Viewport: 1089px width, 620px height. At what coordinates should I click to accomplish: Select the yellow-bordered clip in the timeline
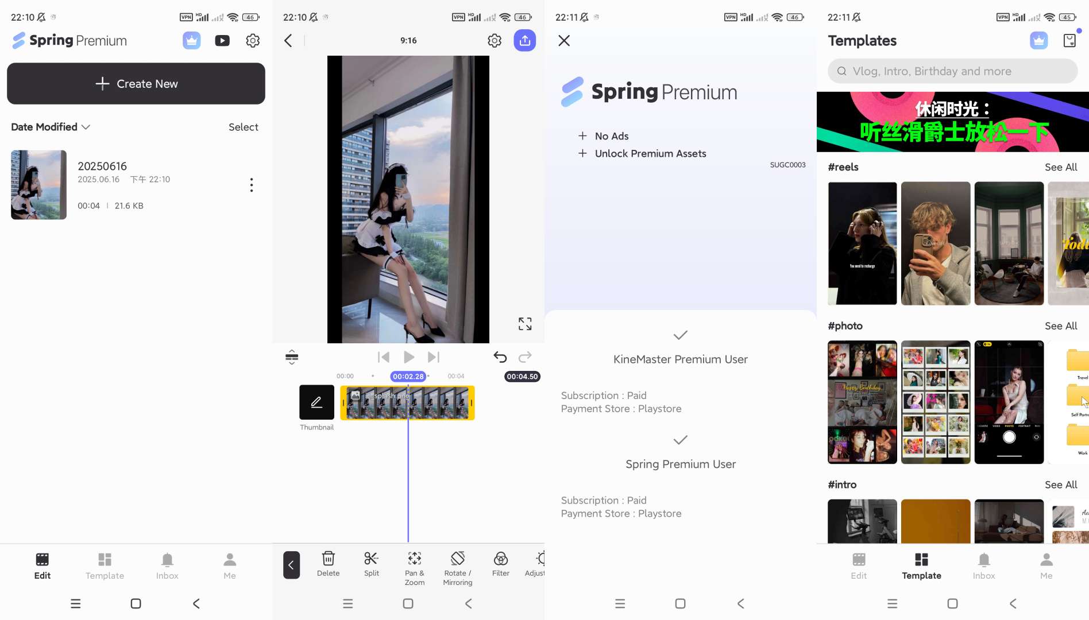click(407, 402)
